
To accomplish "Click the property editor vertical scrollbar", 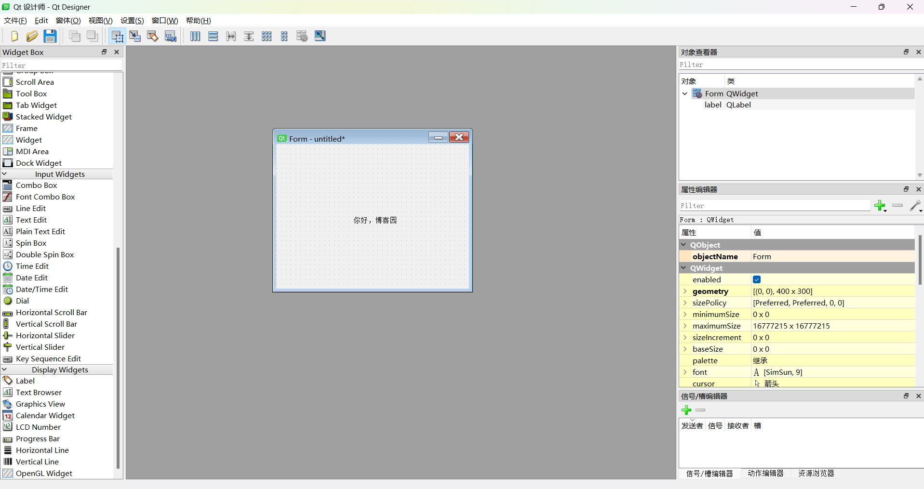I will click(920, 260).
